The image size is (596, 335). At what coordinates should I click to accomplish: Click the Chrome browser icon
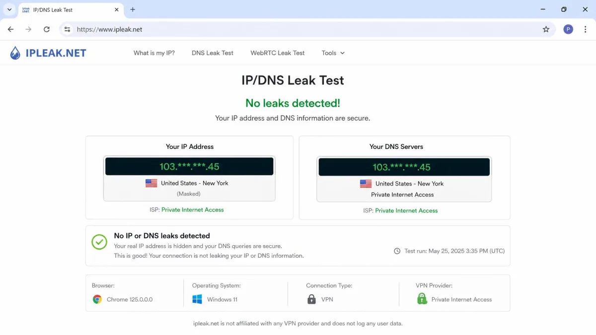(x=97, y=299)
